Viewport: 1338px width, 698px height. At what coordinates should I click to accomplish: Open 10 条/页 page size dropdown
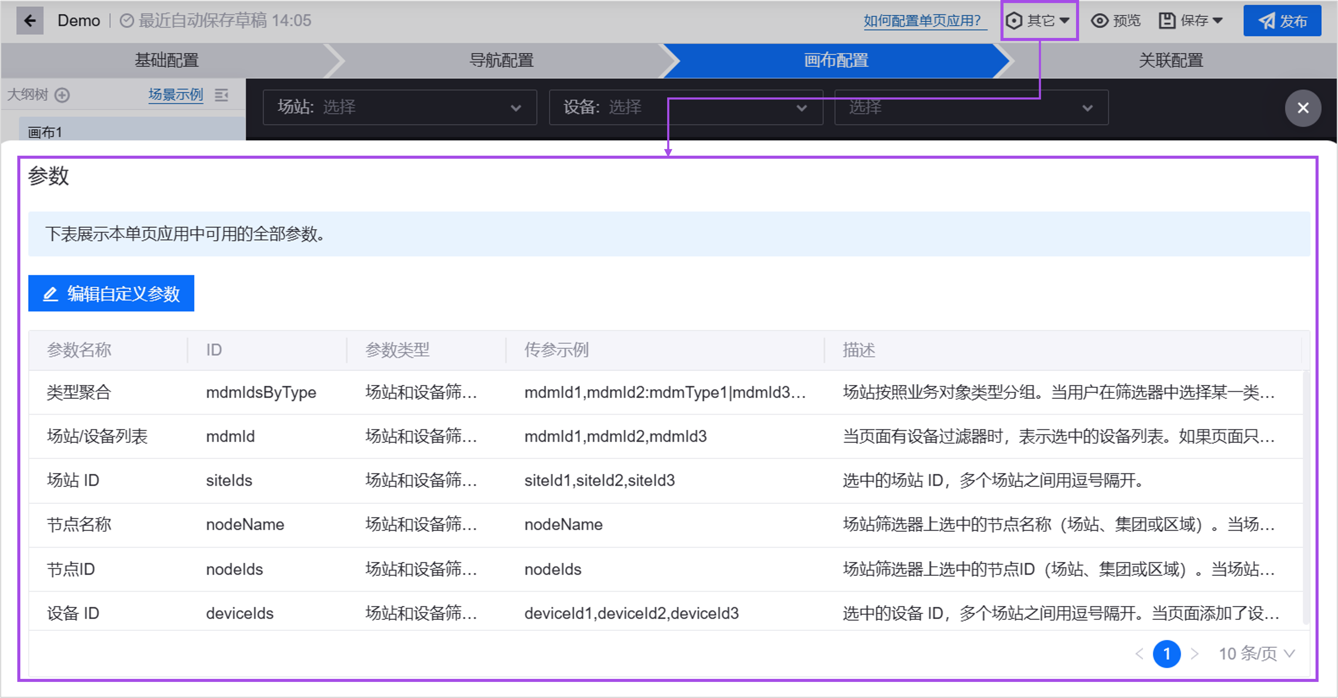point(1256,653)
